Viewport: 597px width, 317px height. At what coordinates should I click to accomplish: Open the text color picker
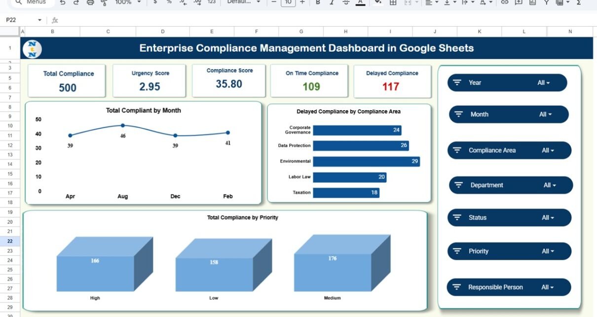[x=361, y=2]
